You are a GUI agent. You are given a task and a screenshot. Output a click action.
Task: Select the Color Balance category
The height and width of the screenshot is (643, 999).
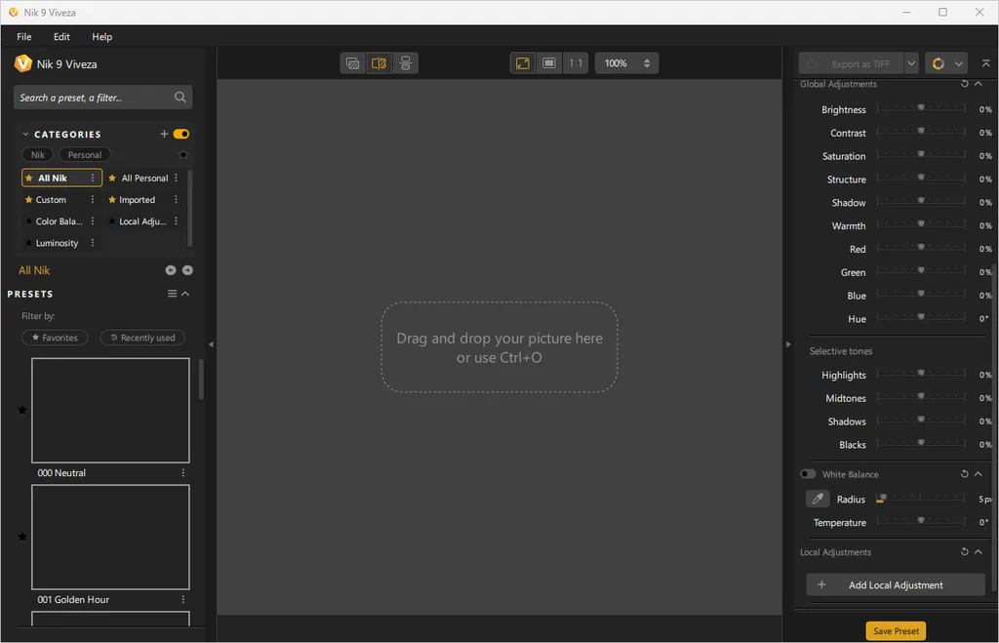click(x=59, y=221)
